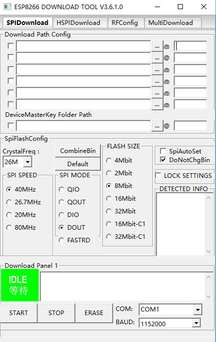The height and width of the screenshot is (342, 216).
Task: Browse for DeviceMasterKey folder
Action: coord(157,126)
